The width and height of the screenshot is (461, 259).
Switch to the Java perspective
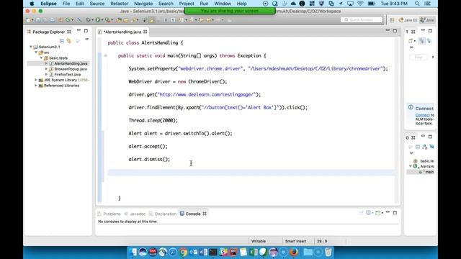tap(427, 20)
